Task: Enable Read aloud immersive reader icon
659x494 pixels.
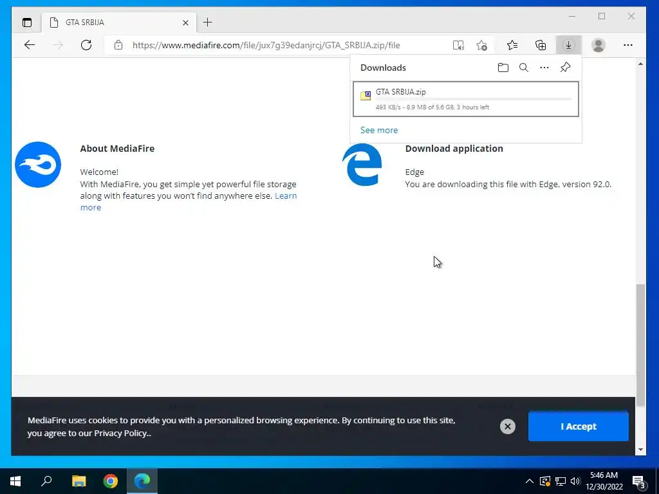Action: [458, 45]
